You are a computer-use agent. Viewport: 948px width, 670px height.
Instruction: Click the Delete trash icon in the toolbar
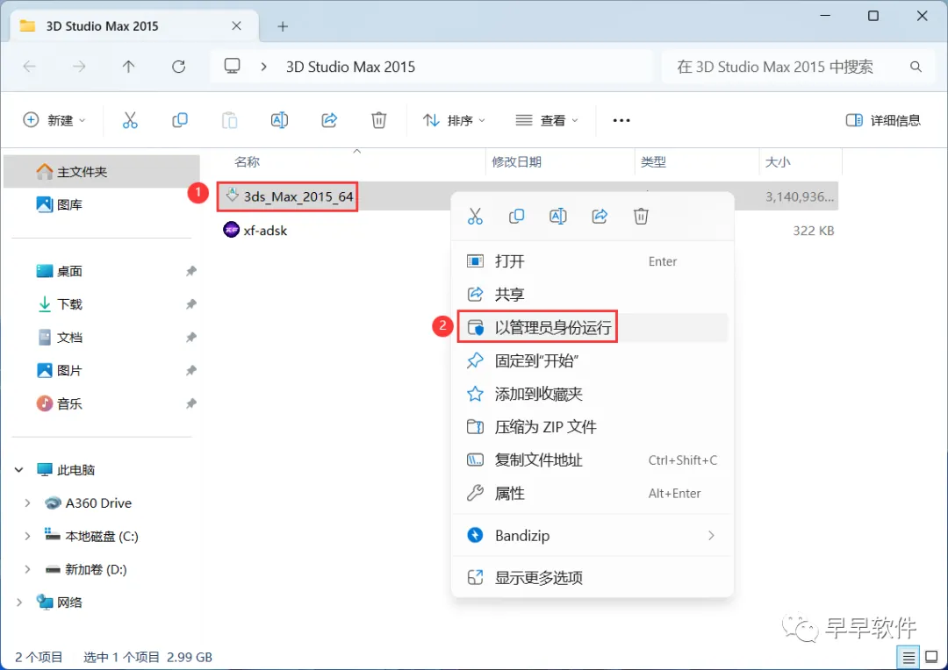[378, 120]
